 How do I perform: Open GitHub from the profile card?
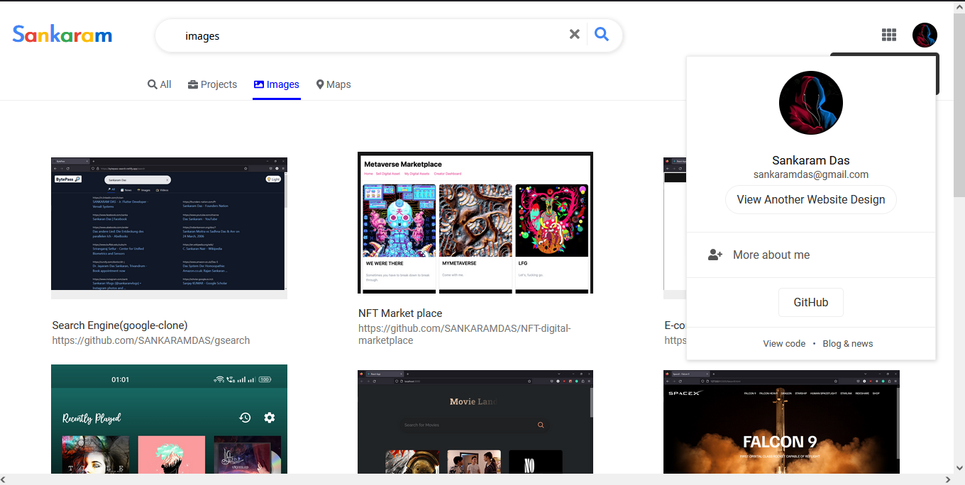point(810,302)
